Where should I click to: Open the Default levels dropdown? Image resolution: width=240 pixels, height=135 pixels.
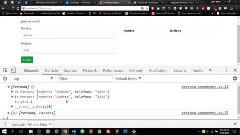(x=128, y=78)
